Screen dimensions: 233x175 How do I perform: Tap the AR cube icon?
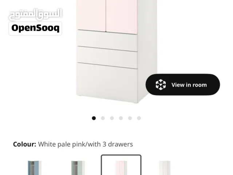point(161,85)
